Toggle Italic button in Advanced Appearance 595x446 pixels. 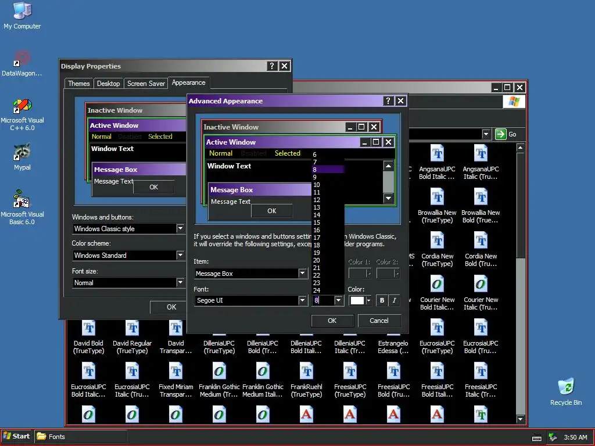[x=395, y=300]
